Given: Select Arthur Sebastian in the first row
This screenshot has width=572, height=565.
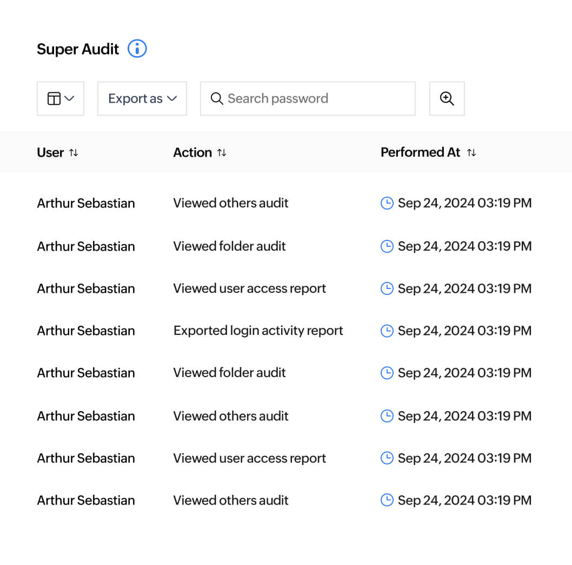Looking at the screenshot, I should pyautogui.click(x=85, y=203).
